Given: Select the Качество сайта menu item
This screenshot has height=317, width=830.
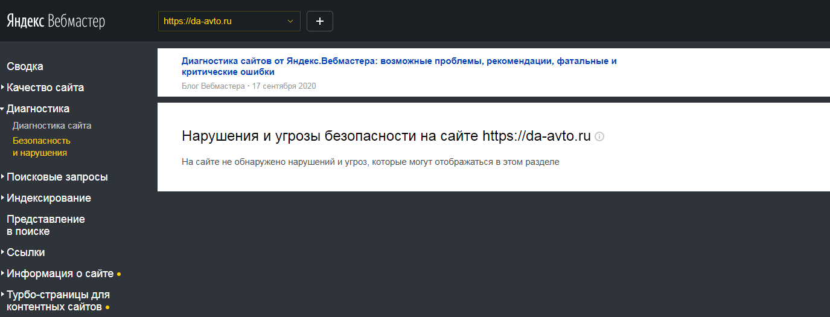Looking at the screenshot, I should 45,88.
